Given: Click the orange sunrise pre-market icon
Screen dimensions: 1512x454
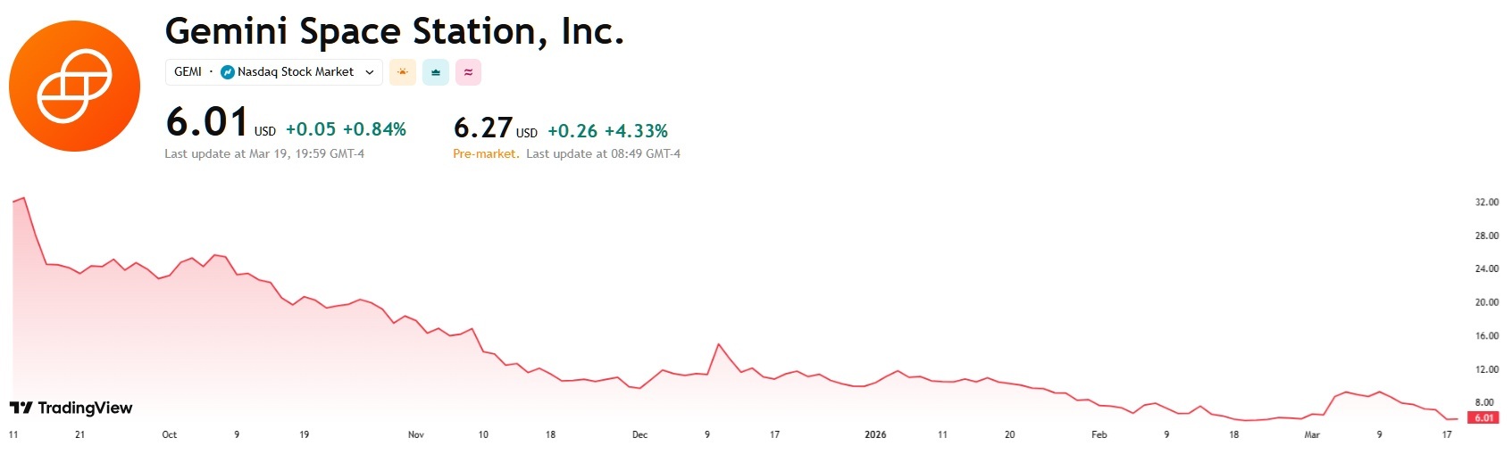Looking at the screenshot, I should 403,72.
